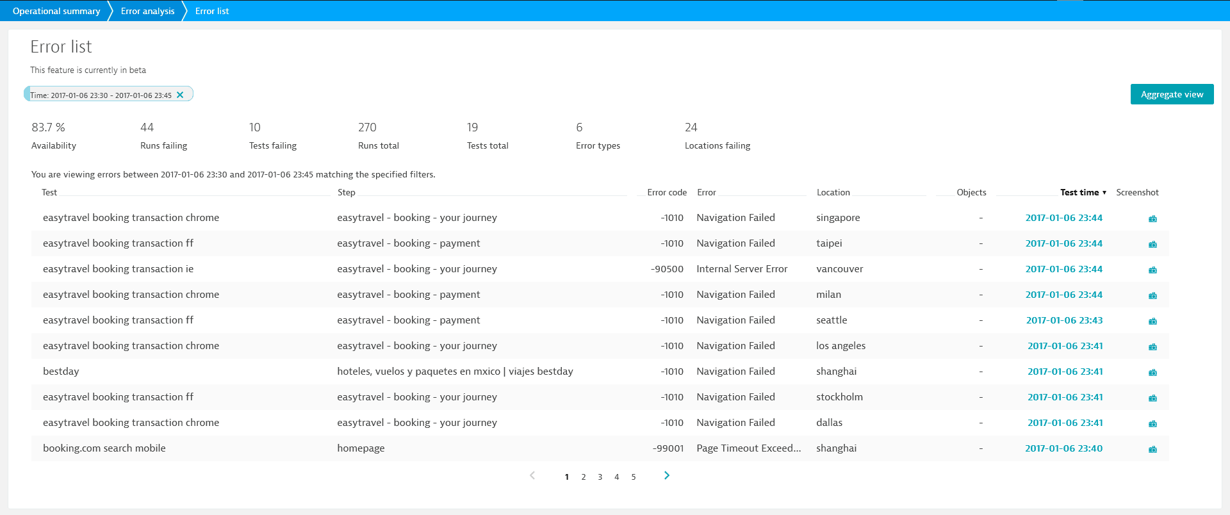Open screenshot for taipei error row
The width and height of the screenshot is (1230, 515).
click(1152, 244)
